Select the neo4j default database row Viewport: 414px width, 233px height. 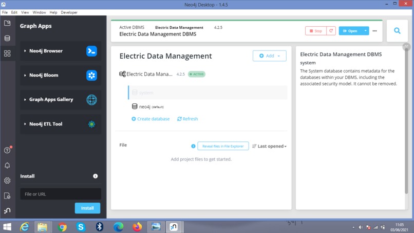pyautogui.click(x=208, y=106)
